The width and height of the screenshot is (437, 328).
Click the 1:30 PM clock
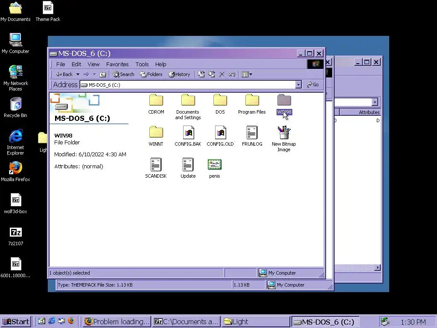413,322
